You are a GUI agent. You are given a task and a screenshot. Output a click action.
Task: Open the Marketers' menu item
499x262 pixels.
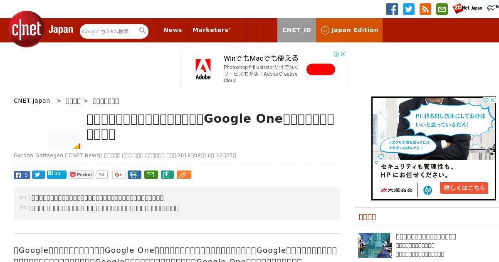pyautogui.click(x=211, y=30)
